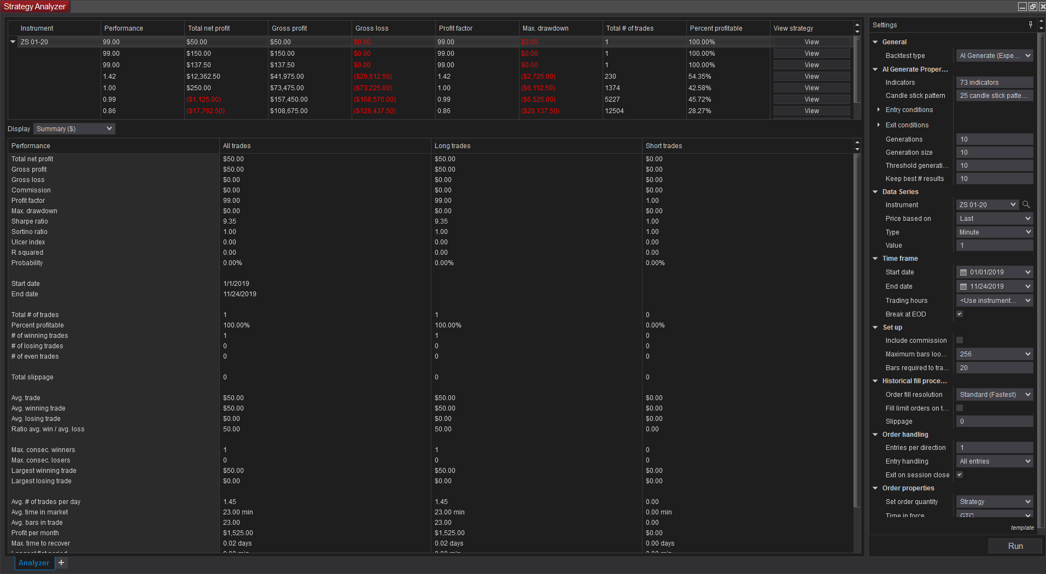This screenshot has height=574, width=1046.
Task: Edit the Bars required to trade field
Action: (995, 368)
